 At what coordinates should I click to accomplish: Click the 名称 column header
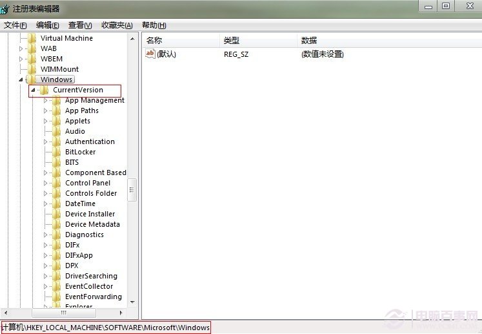[181, 40]
